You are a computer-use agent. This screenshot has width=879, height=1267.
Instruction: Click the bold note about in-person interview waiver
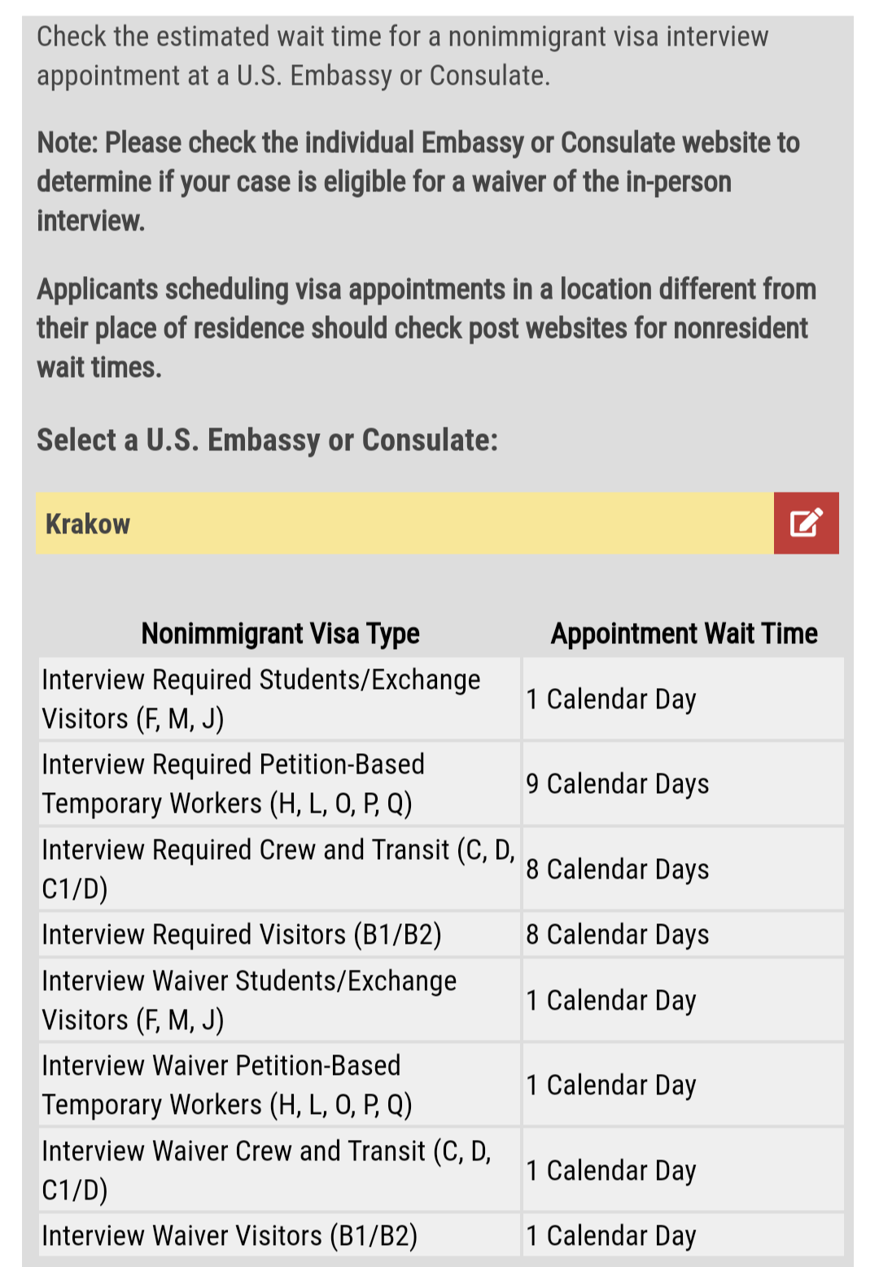click(418, 182)
